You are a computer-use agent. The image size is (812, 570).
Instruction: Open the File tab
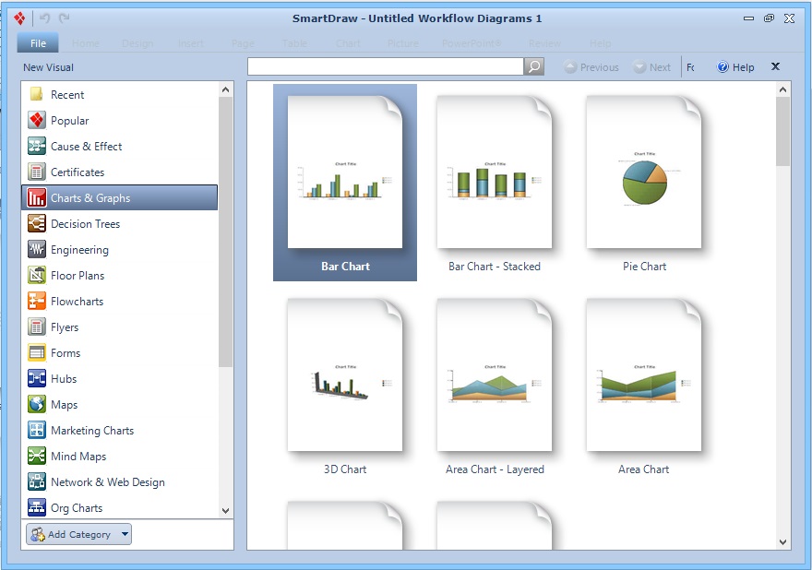(x=38, y=43)
